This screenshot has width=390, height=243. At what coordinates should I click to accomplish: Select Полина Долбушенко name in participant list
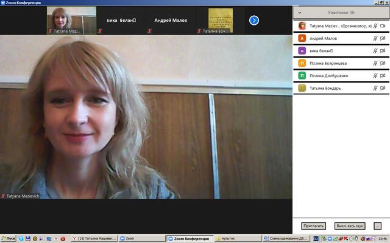pos(329,76)
